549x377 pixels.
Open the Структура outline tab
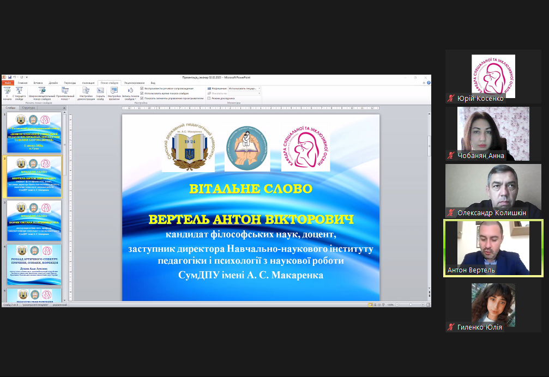[29, 108]
